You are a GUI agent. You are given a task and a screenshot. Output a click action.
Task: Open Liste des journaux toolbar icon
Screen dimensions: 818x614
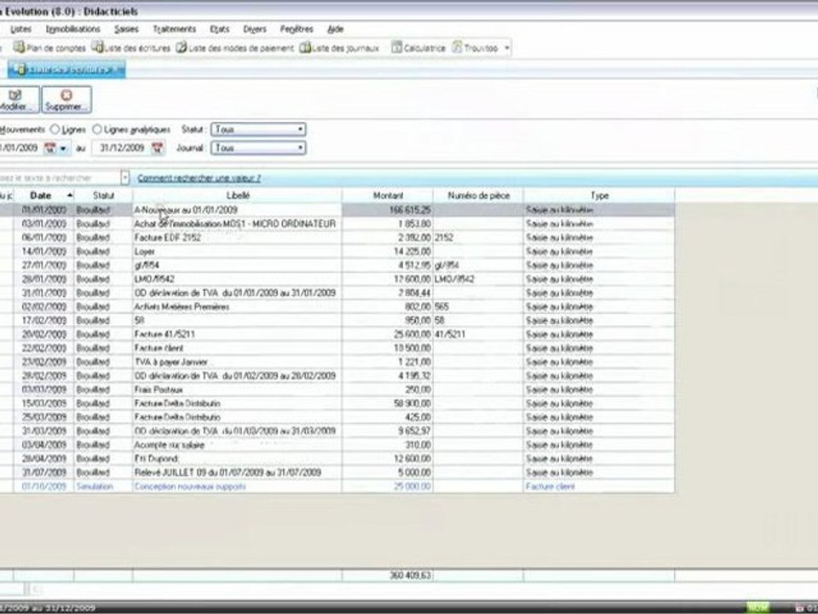(x=305, y=48)
